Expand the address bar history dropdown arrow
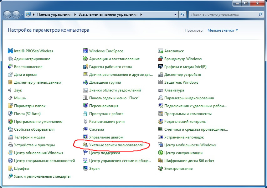Viewport: 267px width, 188px height. [175, 14]
